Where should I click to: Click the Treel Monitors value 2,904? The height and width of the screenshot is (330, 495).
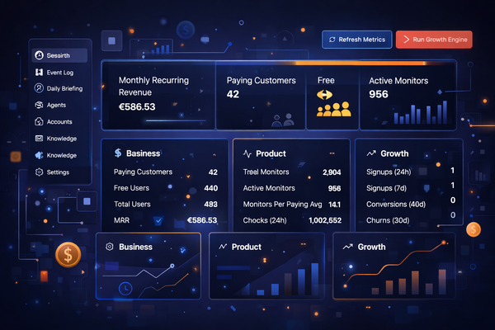[332, 172]
